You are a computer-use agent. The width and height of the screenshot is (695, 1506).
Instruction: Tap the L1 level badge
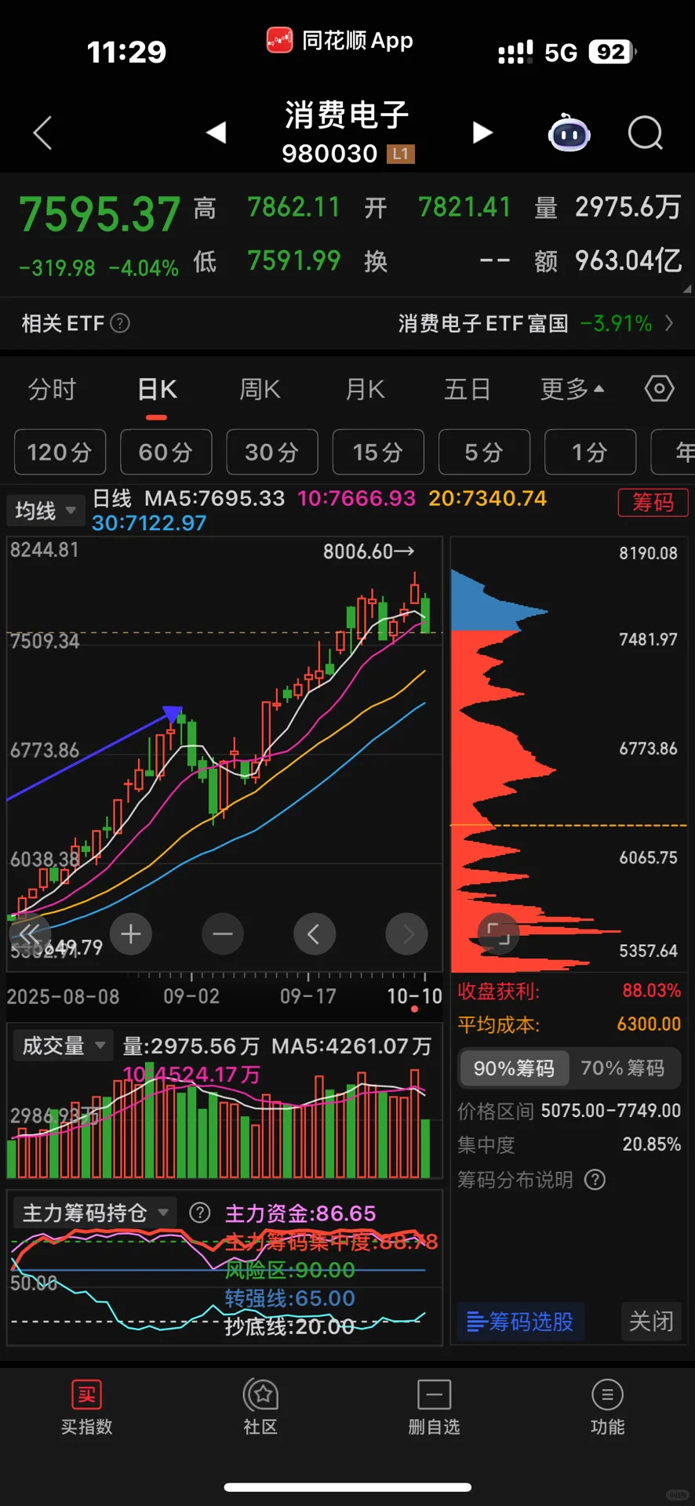coord(401,154)
